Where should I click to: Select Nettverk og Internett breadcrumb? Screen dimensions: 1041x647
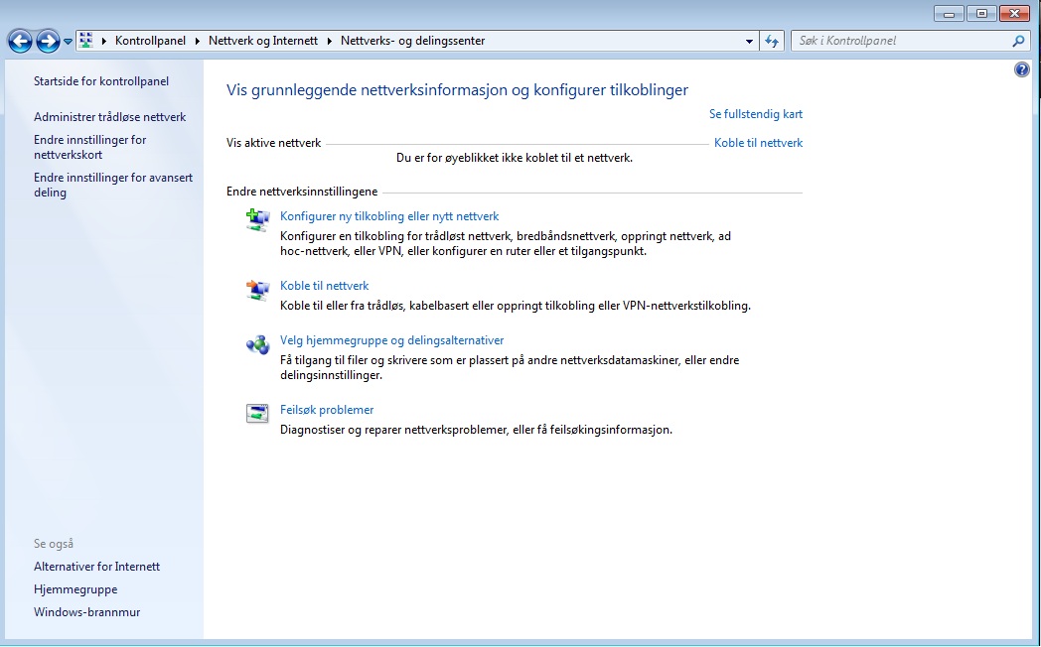263,41
